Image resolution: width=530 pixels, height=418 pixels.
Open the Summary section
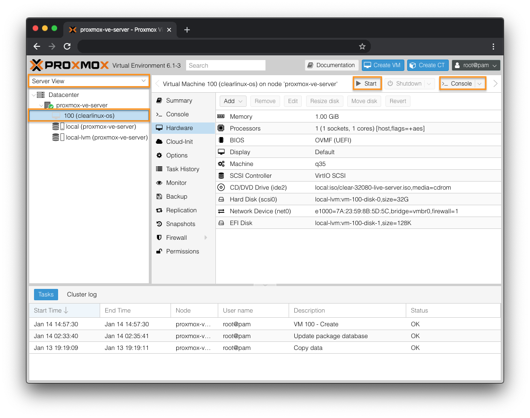pos(184,101)
